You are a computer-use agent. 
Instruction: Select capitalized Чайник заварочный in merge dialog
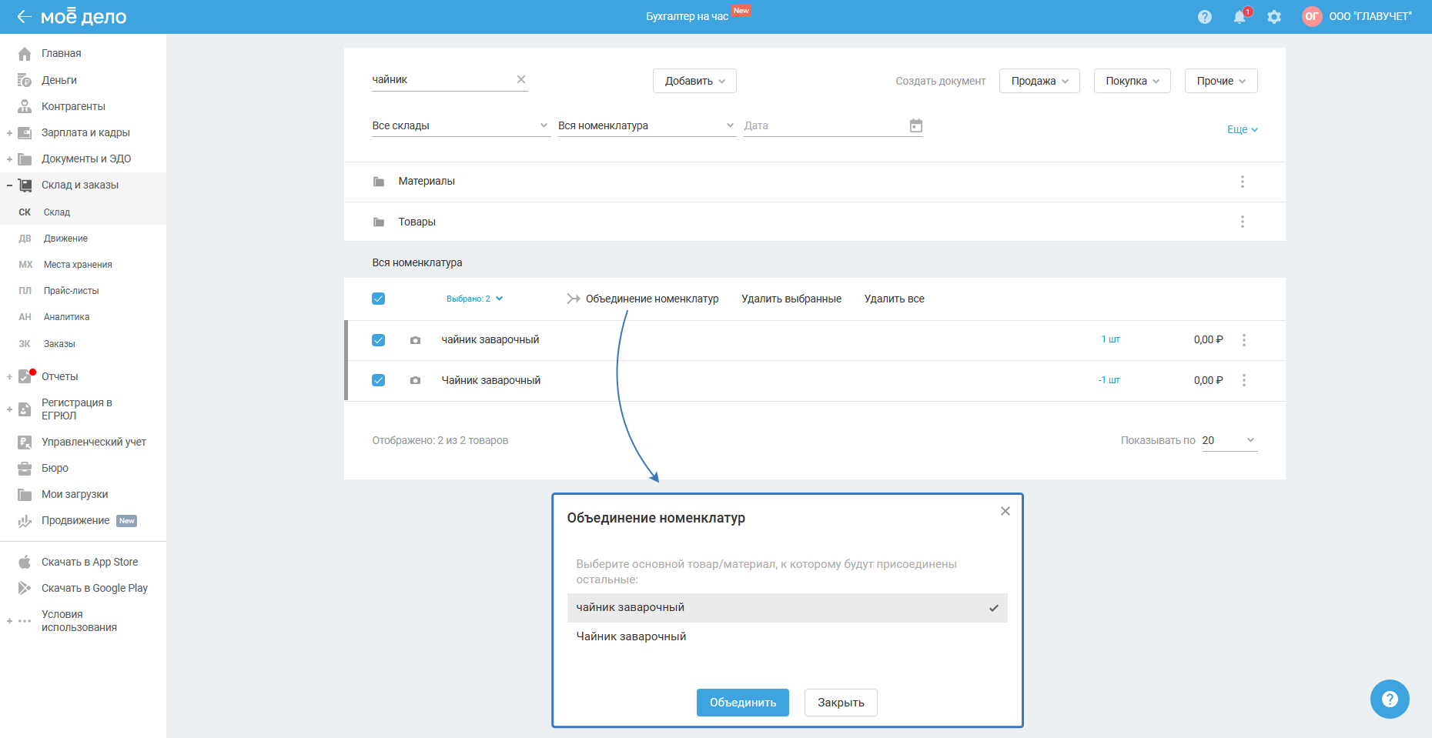[787, 636]
